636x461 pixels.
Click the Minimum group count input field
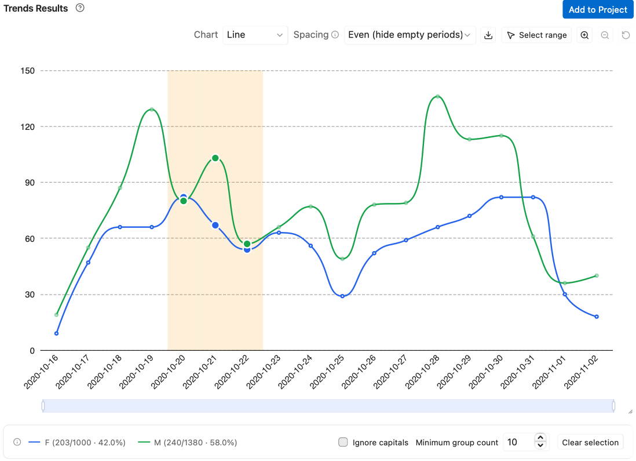519,442
